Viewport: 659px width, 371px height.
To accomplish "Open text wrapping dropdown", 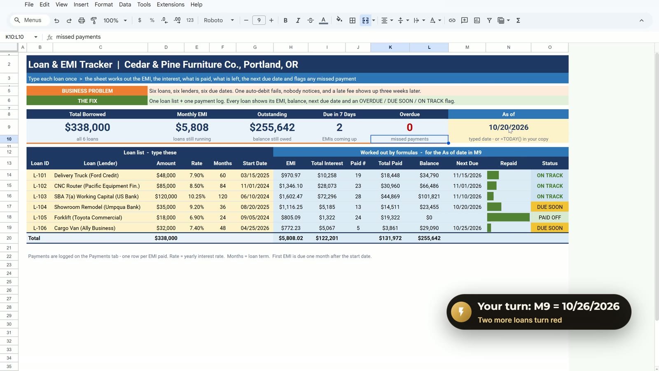I will click(x=419, y=20).
